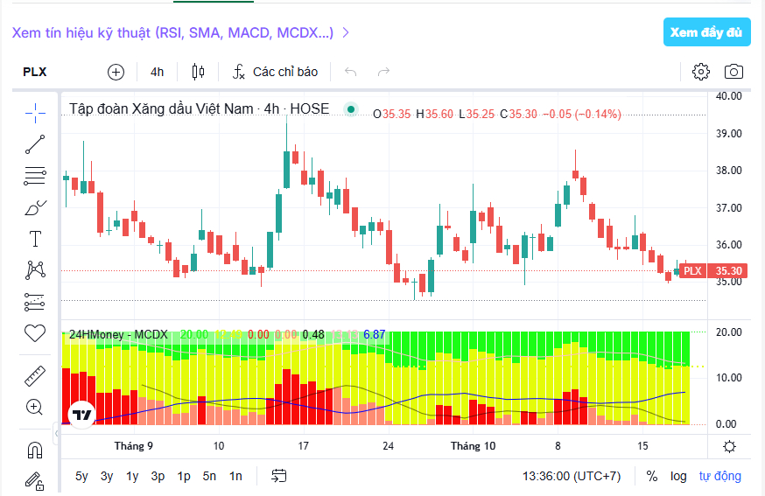Screen dimensions: 765x496
Task: Click the Xem đầy đủ button
Action: [707, 32]
